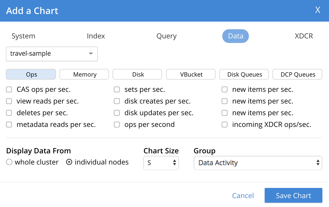Screen dimensions: 329x207
Task: Check view reads per sec.
Action: coord(9,101)
